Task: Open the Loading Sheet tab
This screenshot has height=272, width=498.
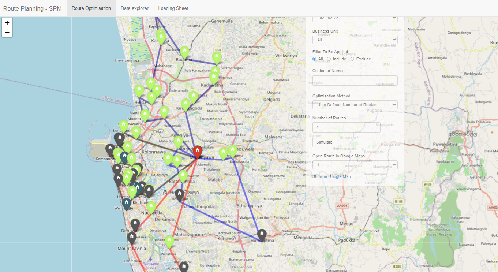Action: [x=173, y=8]
